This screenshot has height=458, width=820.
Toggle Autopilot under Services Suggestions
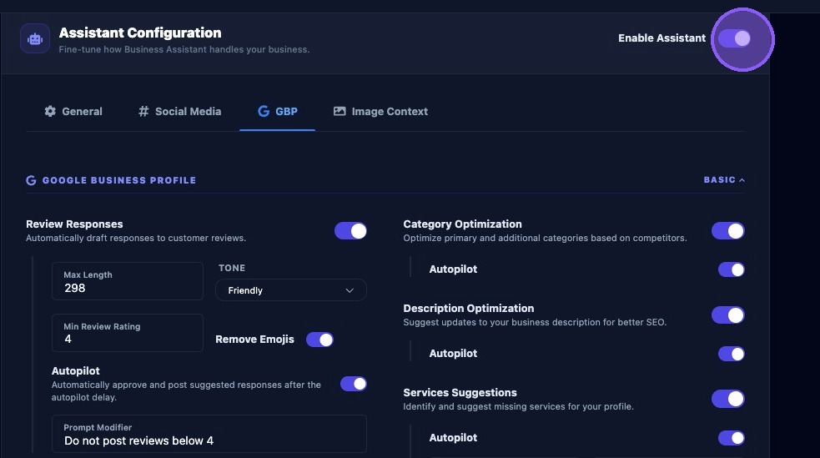tap(731, 438)
